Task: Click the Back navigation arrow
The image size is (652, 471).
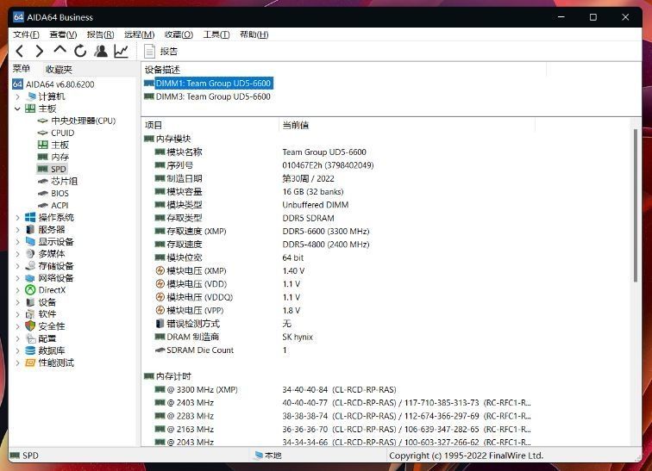Action: pyautogui.click(x=20, y=52)
